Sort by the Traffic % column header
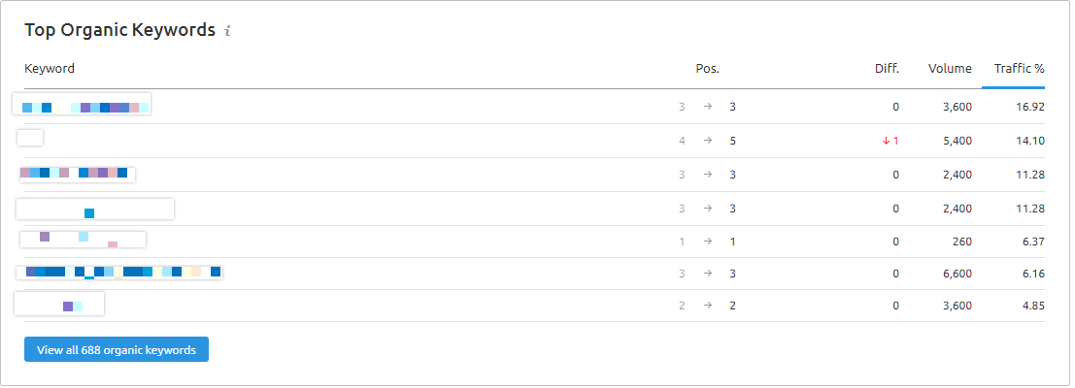 click(1019, 69)
